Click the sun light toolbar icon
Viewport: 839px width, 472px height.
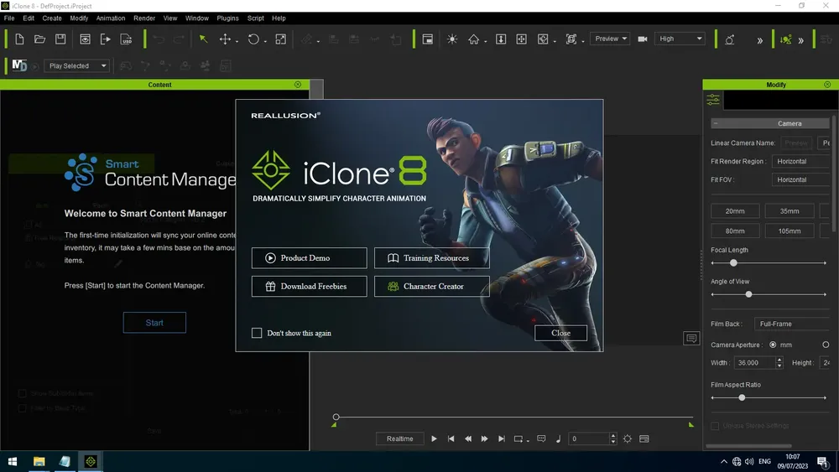coord(452,39)
